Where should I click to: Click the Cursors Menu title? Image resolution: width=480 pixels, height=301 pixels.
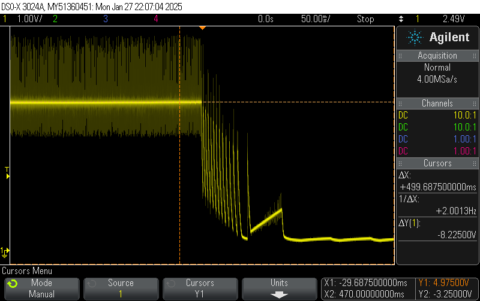[27, 271]
